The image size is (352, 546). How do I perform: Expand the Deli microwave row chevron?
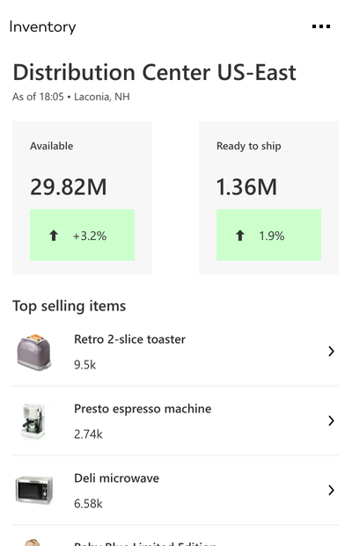pos(331,490)
